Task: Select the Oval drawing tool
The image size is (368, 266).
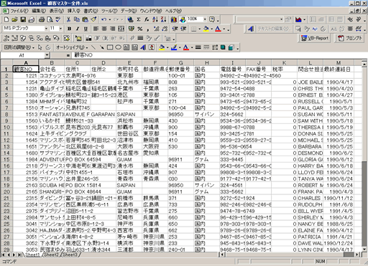Action: [118, 47]
